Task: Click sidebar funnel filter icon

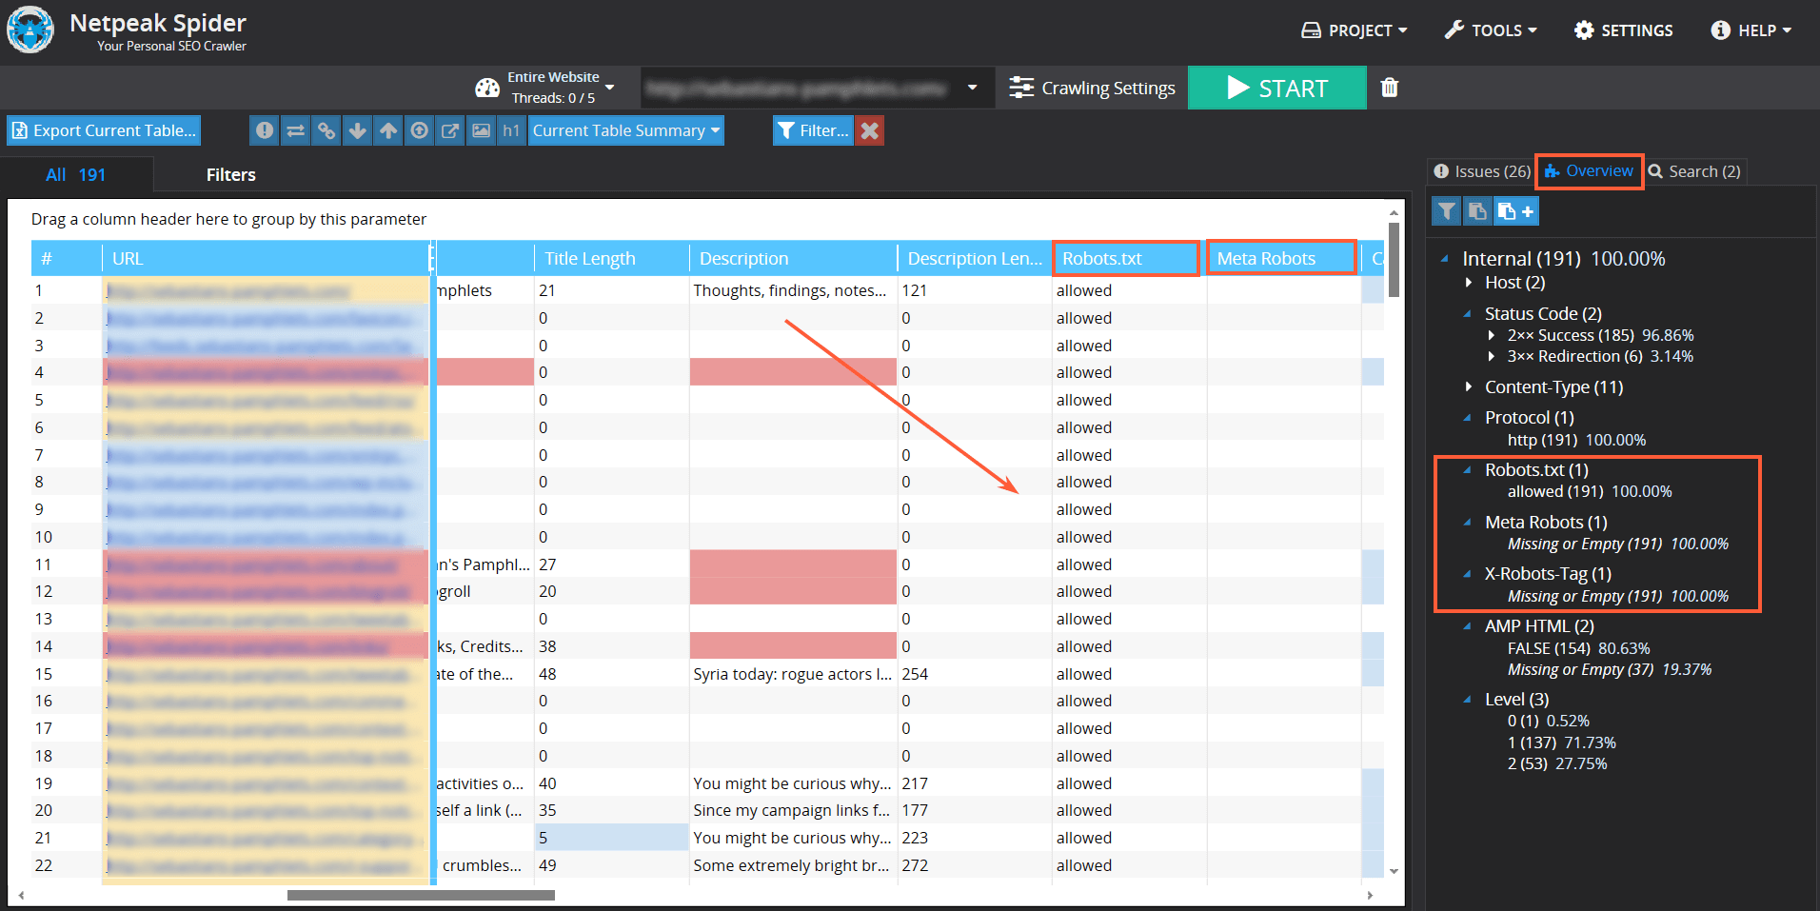Action: point(1447,211)
